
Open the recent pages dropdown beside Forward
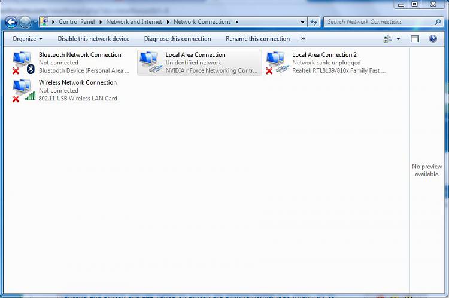pyautogui.click(x=35, y=22)
